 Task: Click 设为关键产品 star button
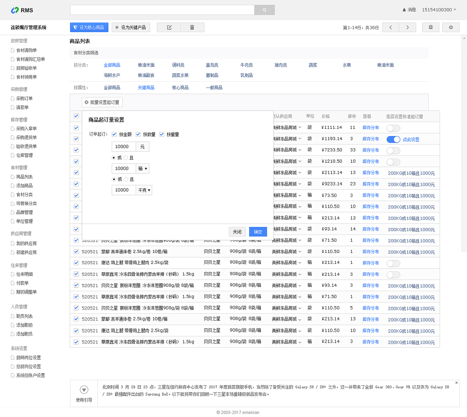(x=131, y=27)
